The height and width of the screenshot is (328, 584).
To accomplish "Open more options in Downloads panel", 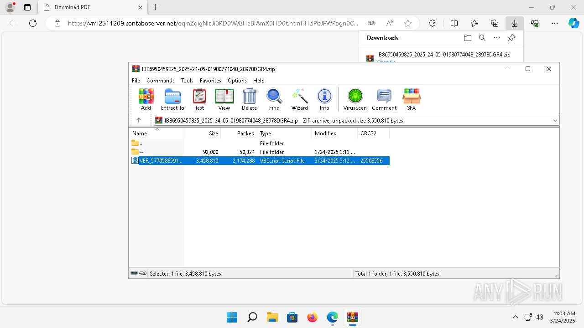I will (x=497, y=38).
